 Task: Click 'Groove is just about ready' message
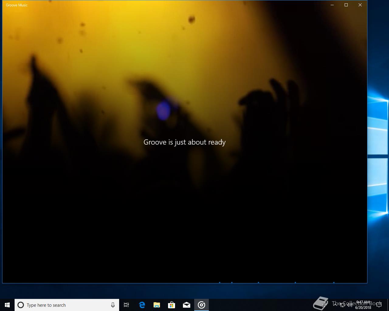[x=184, y=142]
